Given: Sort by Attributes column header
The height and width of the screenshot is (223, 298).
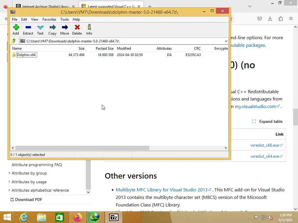Looking at the screenshot, I should (164, 48).
